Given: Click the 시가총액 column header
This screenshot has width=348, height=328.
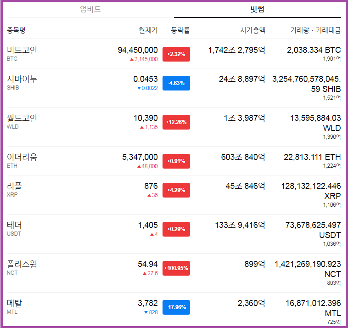Looking at the screenshot, I should pos(253,30).
